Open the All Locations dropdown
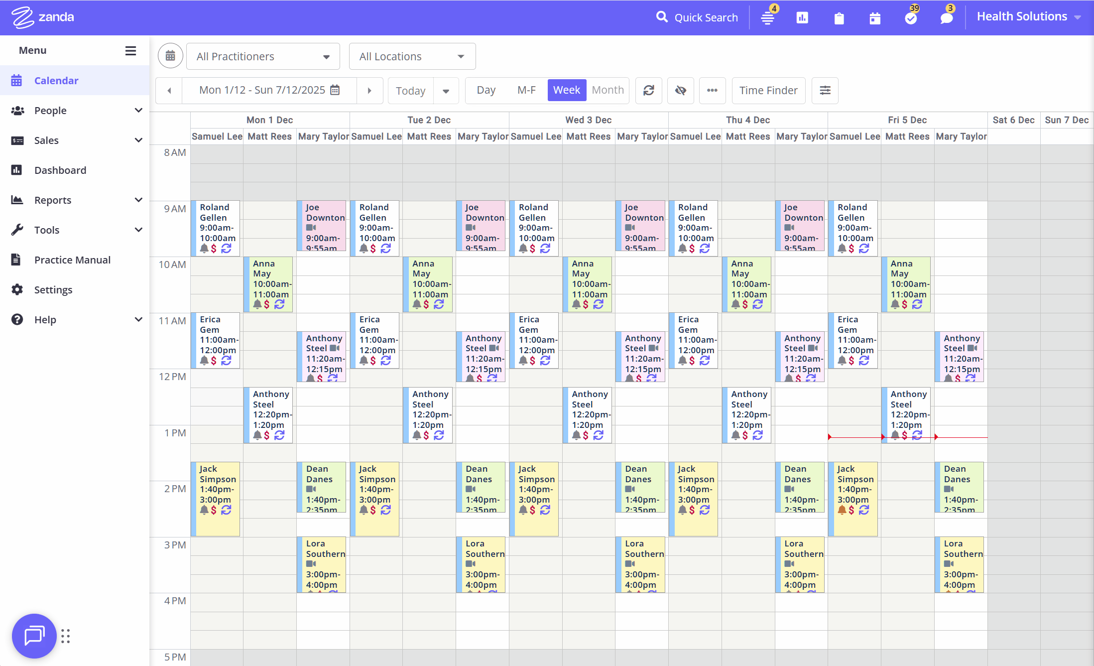 (412, 56)
